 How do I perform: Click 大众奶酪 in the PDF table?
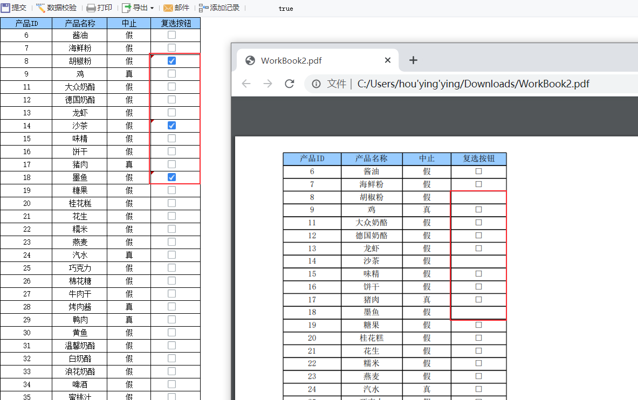point(372,223)
